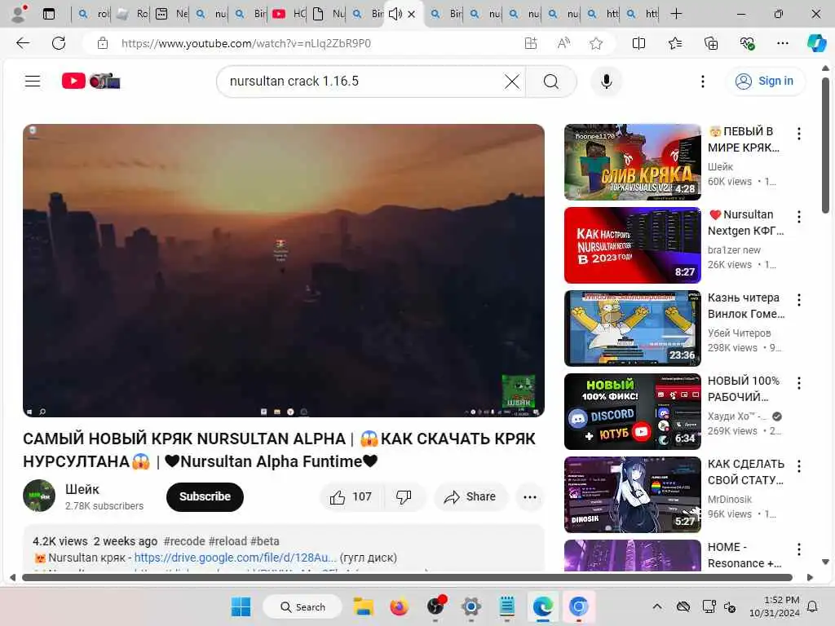
Task: Click the browser address bar URL
Action: [x=246, y=43]
